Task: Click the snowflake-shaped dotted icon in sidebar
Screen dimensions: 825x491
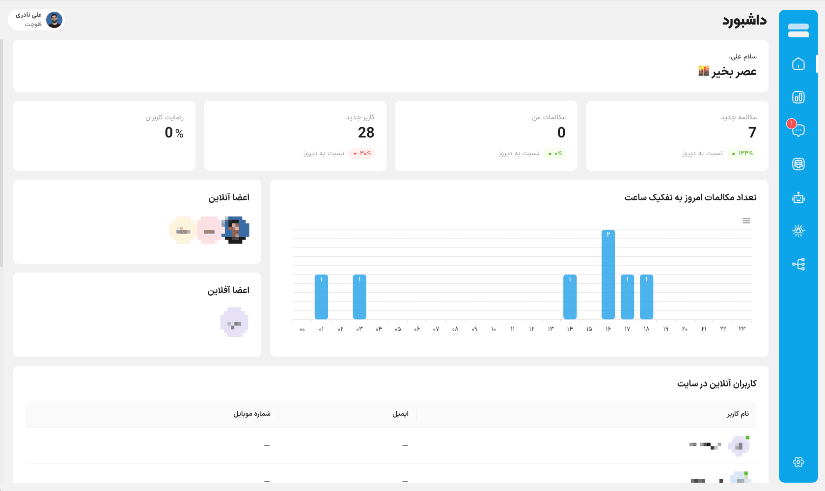Action: pos(798,231)
